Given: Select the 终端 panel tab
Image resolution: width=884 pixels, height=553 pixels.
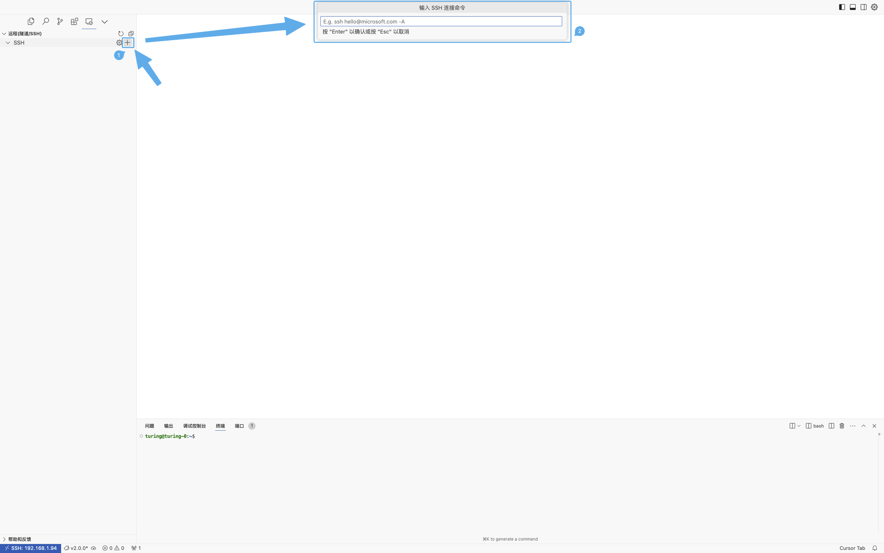Looking at the screenshot, I should coord(220,426).
